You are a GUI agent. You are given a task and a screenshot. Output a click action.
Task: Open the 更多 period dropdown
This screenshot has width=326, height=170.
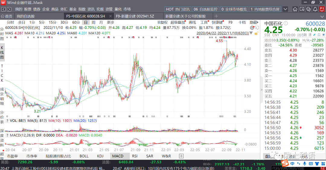(110, 22)
